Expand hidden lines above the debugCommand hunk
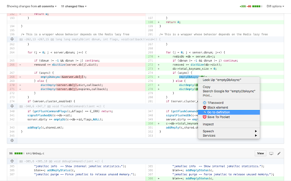The width and height of the screenshot is (291, 181). click(x=12, y=161)
